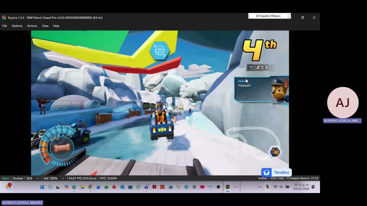Open the speaker volume tray icon
This screenshot has width=367, height=206.
[x=281, y=187]
